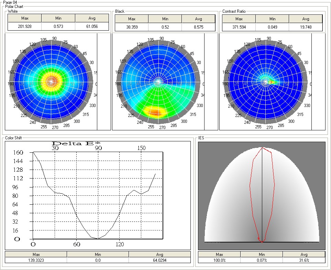Click the Avg header in White table
This screenshot has width=331, height=270.
point(92,19)
